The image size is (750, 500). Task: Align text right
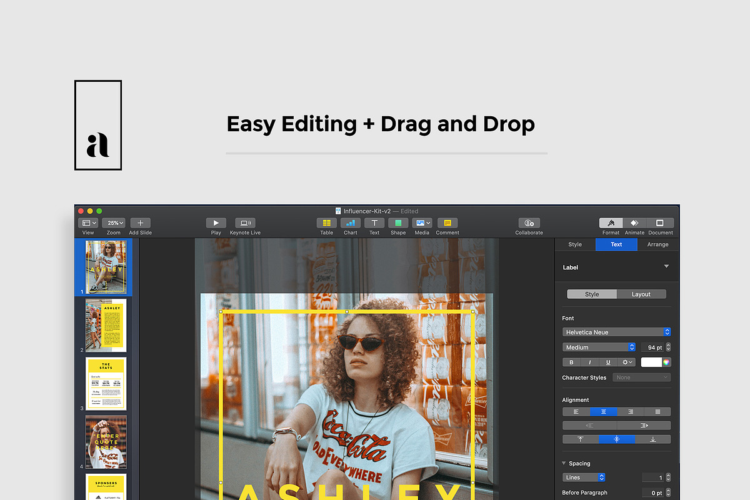tap(630, 412)
